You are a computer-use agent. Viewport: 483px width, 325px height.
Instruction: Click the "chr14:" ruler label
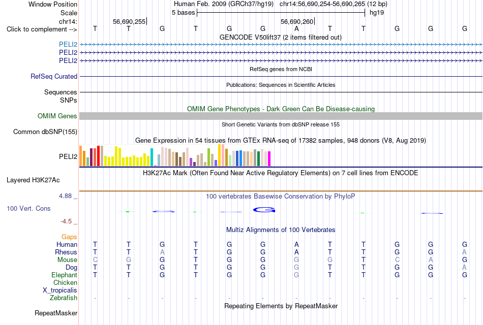68,21
